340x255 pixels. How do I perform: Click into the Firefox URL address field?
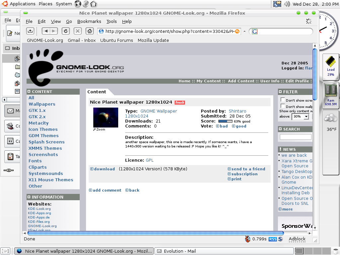point(169,32)
